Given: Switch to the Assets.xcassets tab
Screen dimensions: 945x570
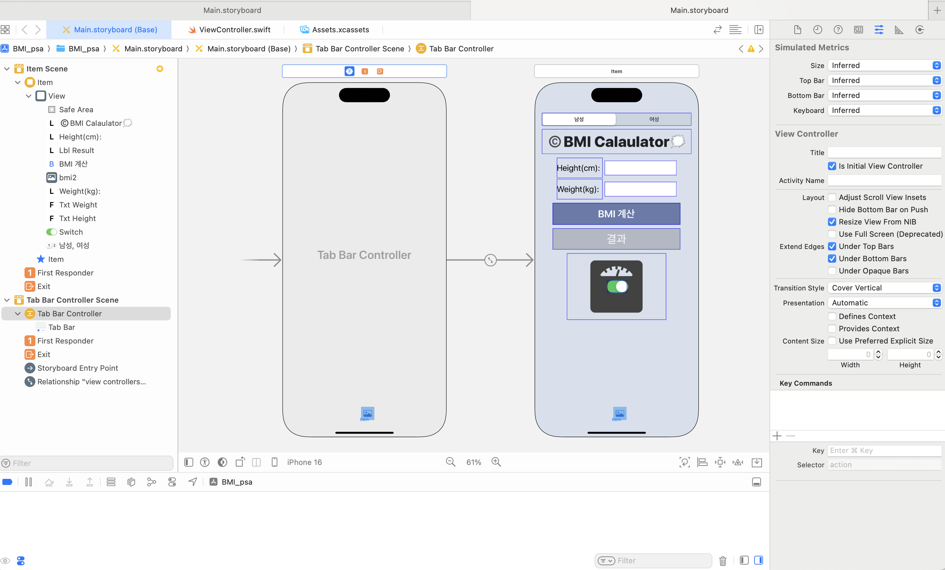Looking at the screenshot, I should point(334,30).
